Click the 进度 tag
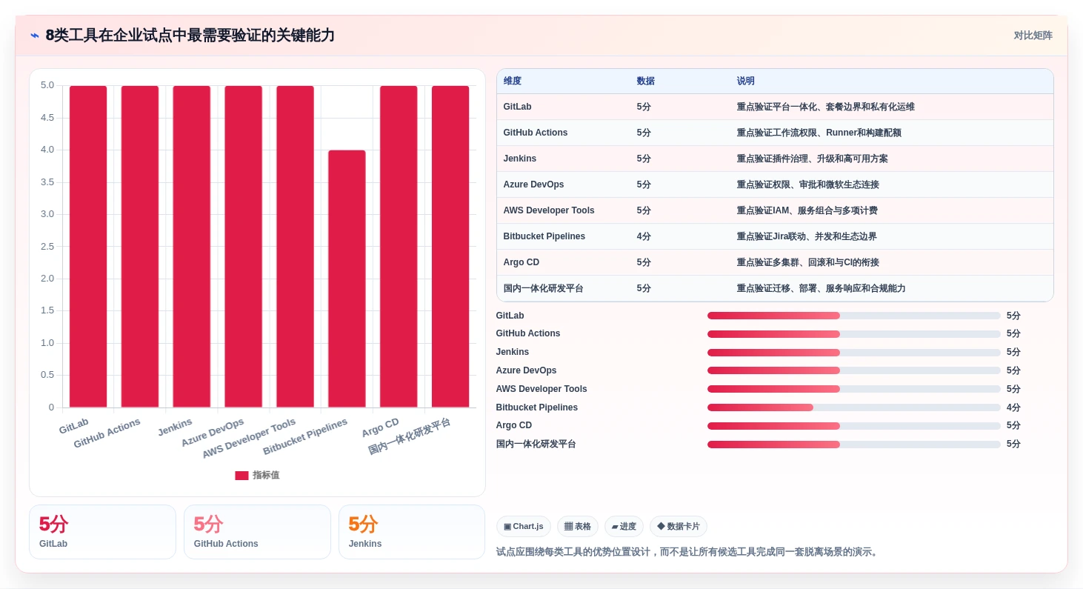This screenshot has width=1083, height=589. point(624,527)
